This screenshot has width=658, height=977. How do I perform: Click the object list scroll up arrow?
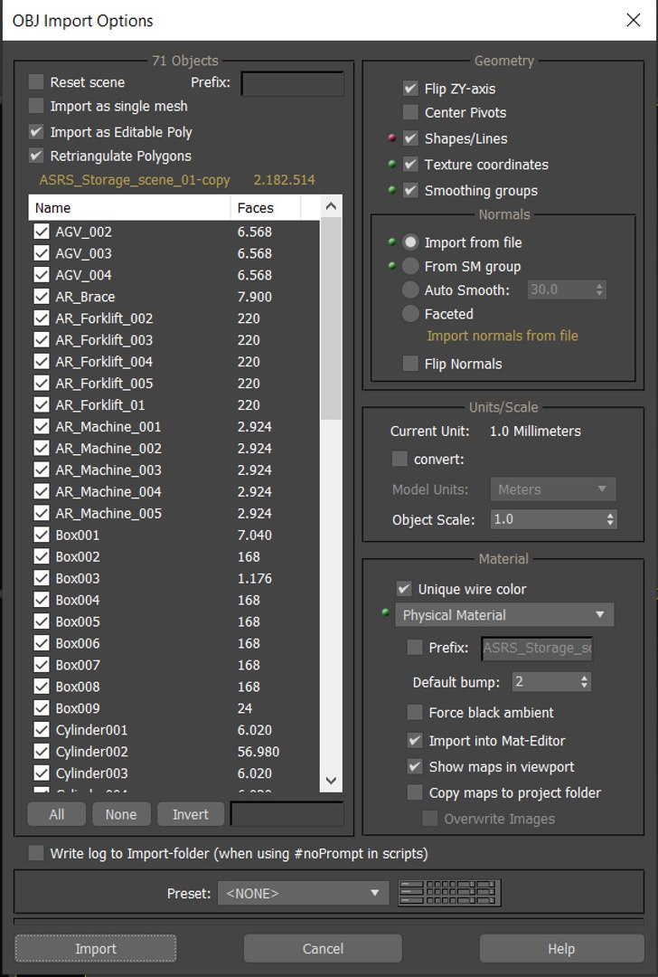331,205
